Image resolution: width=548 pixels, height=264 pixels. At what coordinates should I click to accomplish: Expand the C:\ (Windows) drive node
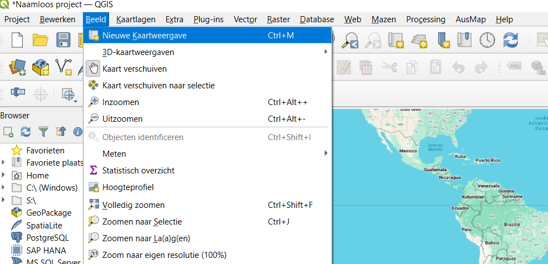coord(4,187)
